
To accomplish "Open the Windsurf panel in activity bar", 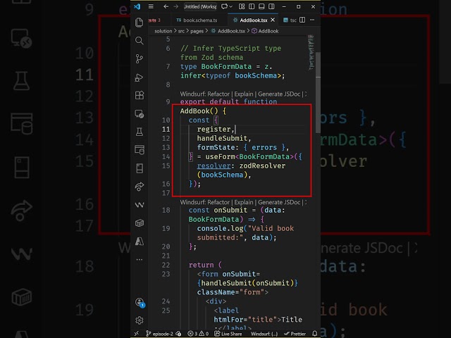I will 140,205.
